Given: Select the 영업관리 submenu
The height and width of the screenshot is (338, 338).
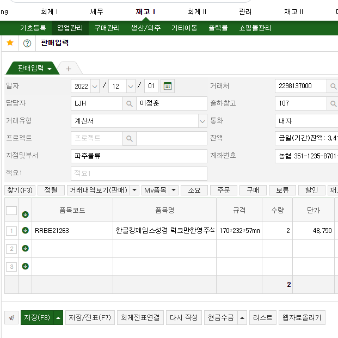Looking at the screenshot, I should coord(70,28).
